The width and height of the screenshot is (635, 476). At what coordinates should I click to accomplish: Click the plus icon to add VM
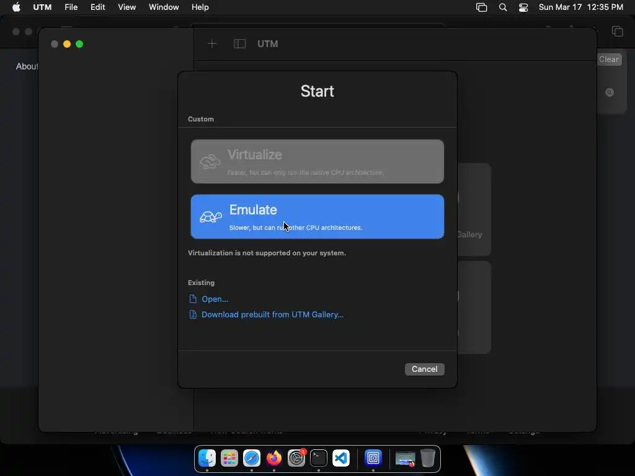point(212,44)
